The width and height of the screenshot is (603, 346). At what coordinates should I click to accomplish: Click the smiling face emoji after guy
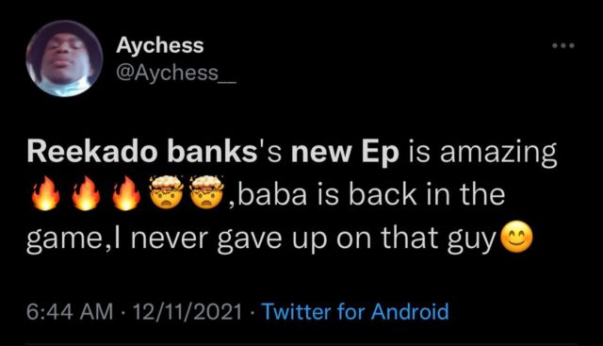point(516,238)
